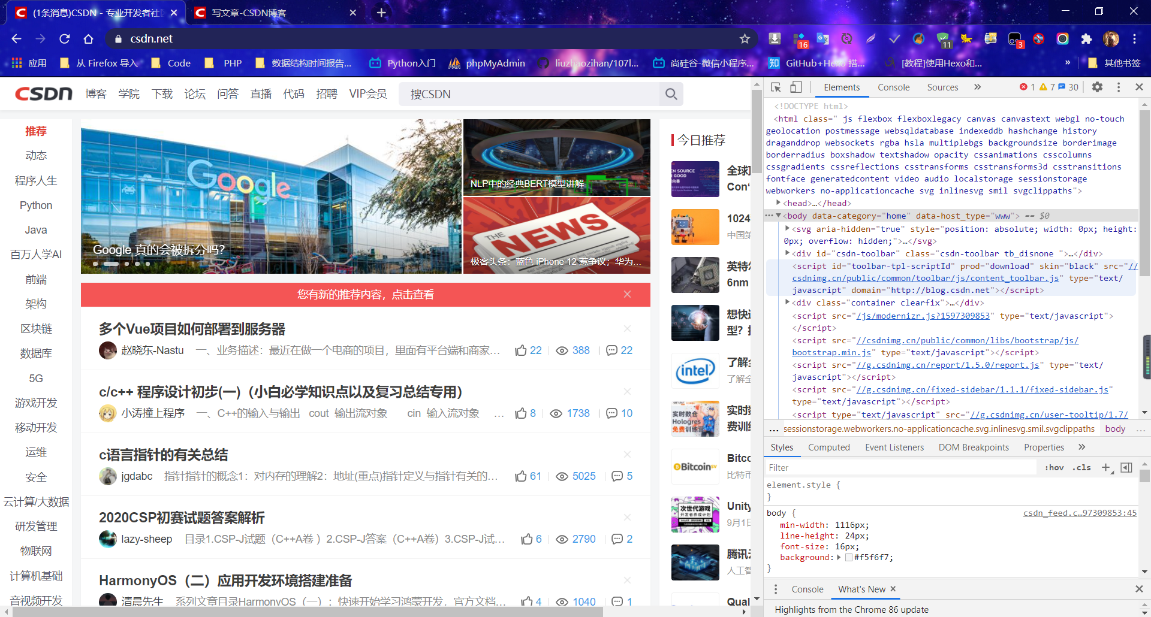Show more DevTools top tabs chevron
This screenshot has height=617, width=1151.
pyautogui.click(x=977, y=87)
